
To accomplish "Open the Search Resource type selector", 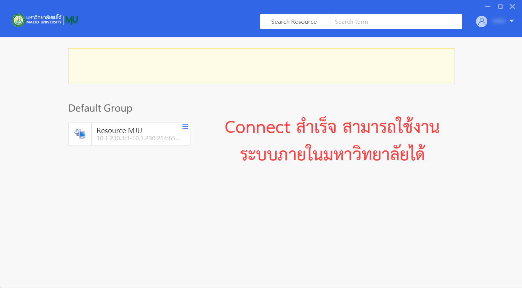I will [294, 21].
